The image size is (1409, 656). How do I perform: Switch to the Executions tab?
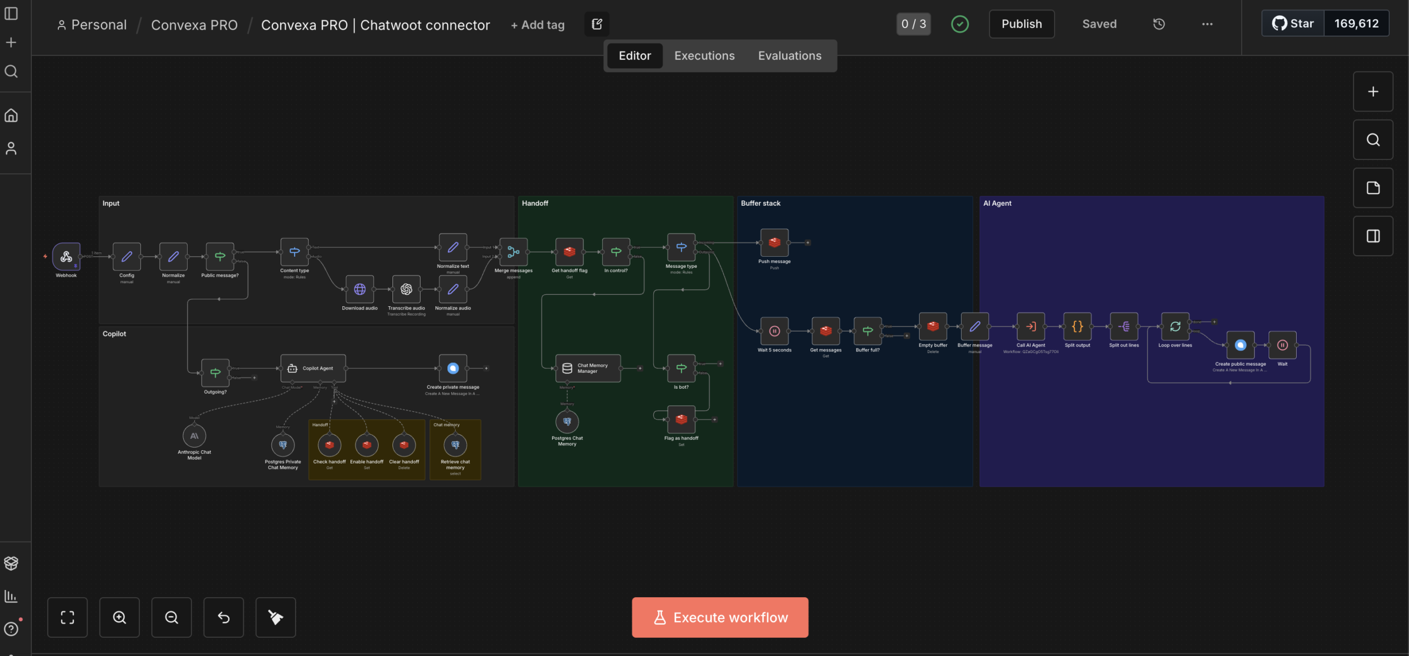(x=704, y=56)
